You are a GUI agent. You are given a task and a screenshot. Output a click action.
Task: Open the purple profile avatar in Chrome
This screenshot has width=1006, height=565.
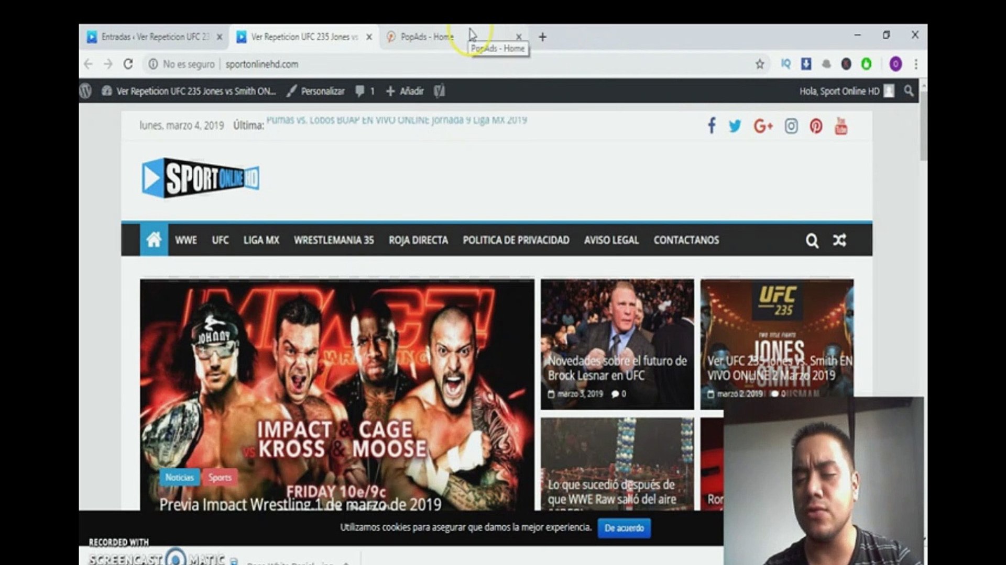(895, 64)
